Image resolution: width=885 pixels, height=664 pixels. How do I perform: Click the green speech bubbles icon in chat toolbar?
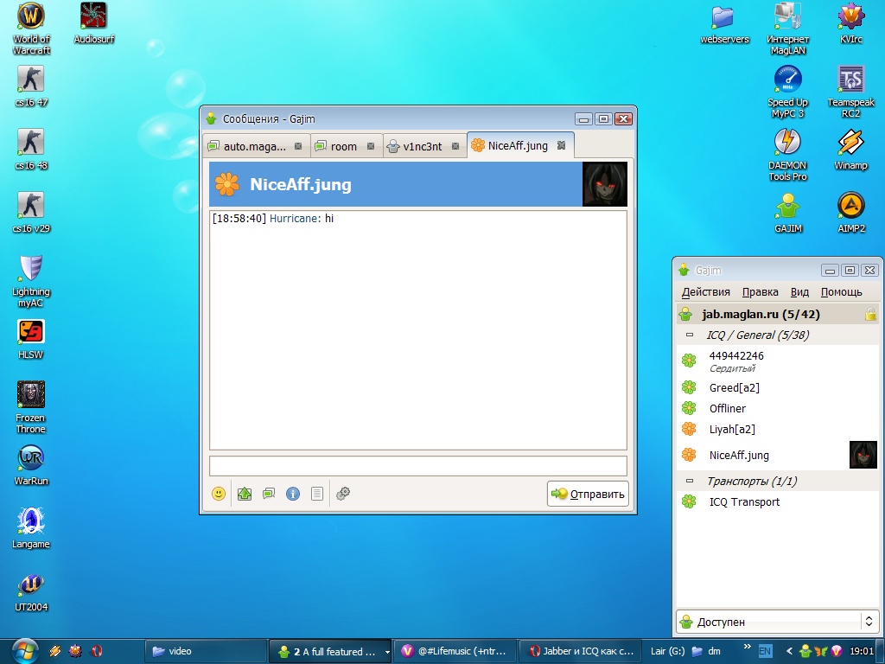(x=269, y=494)
